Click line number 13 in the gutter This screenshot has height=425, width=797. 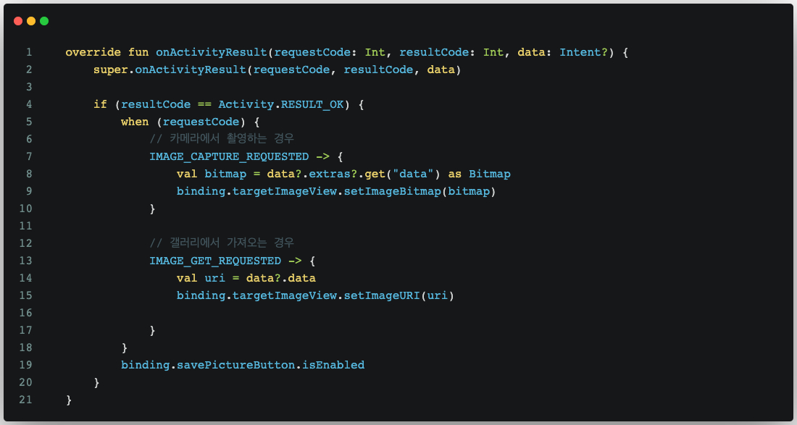coord(25,261)
